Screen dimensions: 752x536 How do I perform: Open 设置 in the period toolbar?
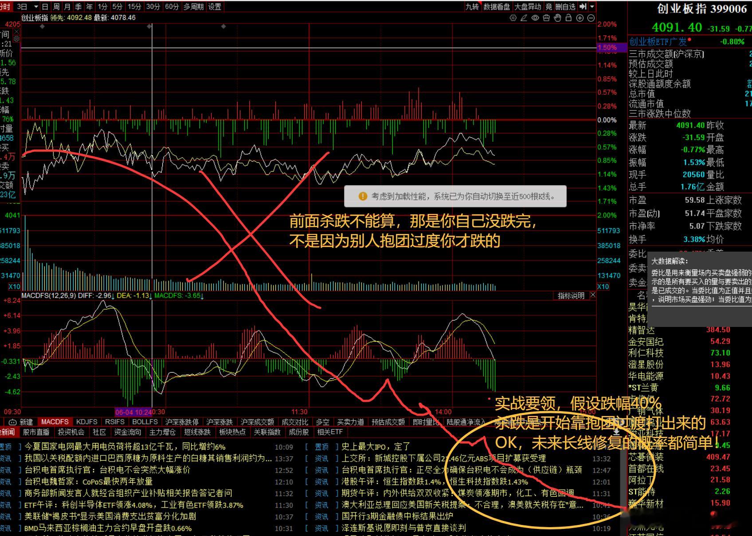pos(215,7)
